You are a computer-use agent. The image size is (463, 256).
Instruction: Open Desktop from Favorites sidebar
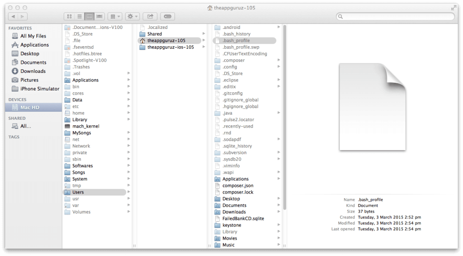pos(25,54)
